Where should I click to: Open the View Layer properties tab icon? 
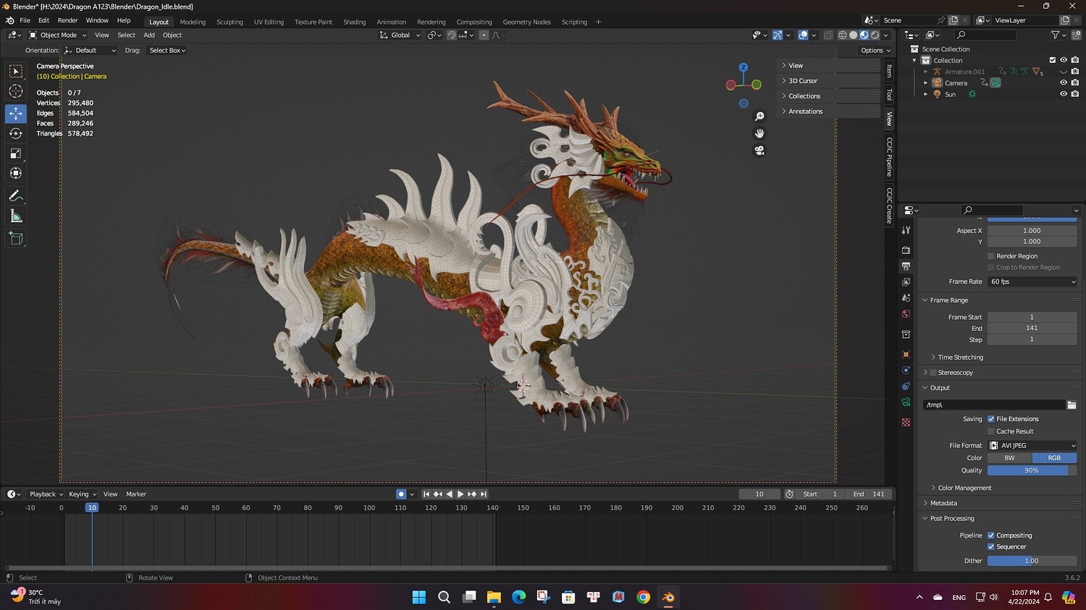click(906, 282)
